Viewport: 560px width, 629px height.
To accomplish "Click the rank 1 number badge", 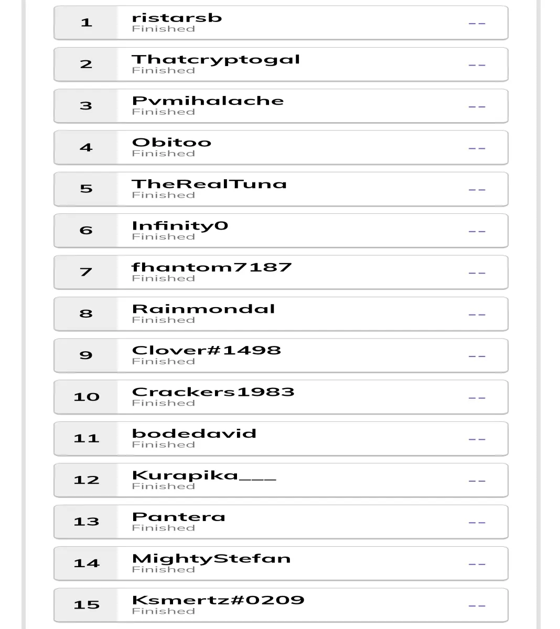I will pos(86,23).
